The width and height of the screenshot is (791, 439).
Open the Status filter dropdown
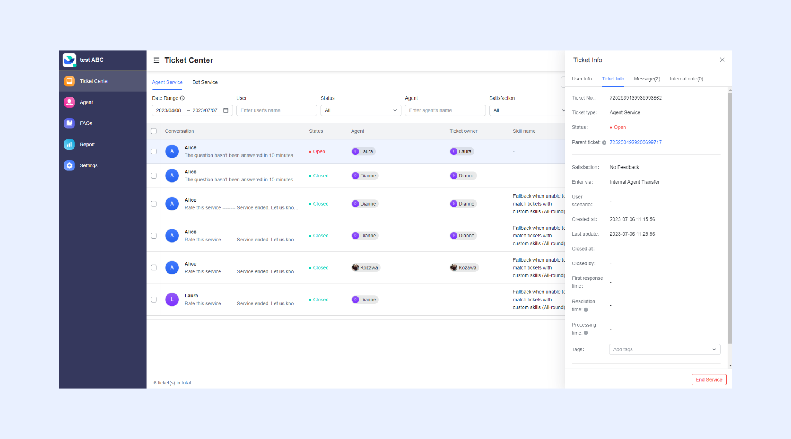point(361,110)
